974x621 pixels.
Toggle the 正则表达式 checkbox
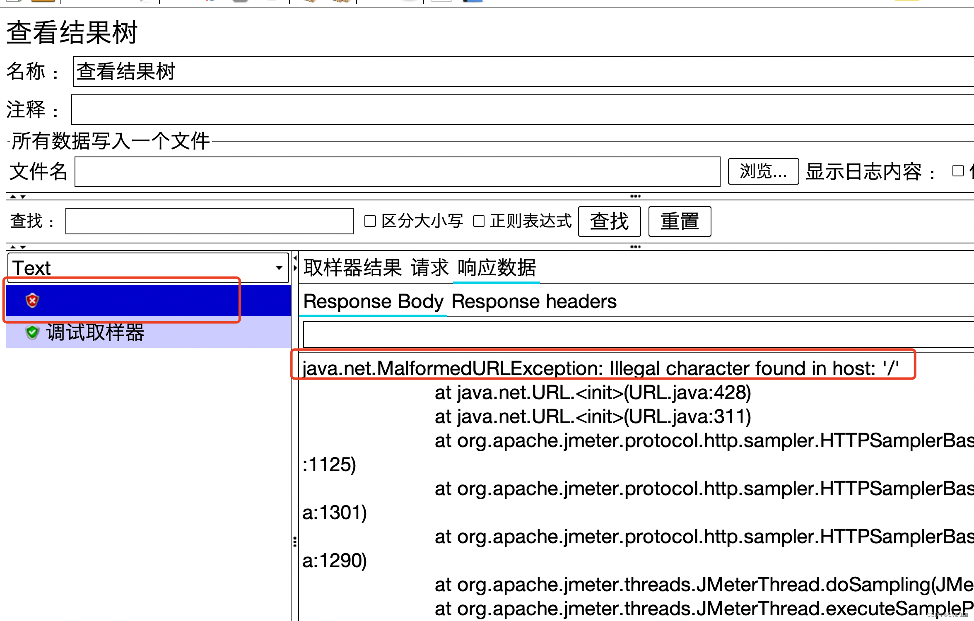[x=479, y=221]
